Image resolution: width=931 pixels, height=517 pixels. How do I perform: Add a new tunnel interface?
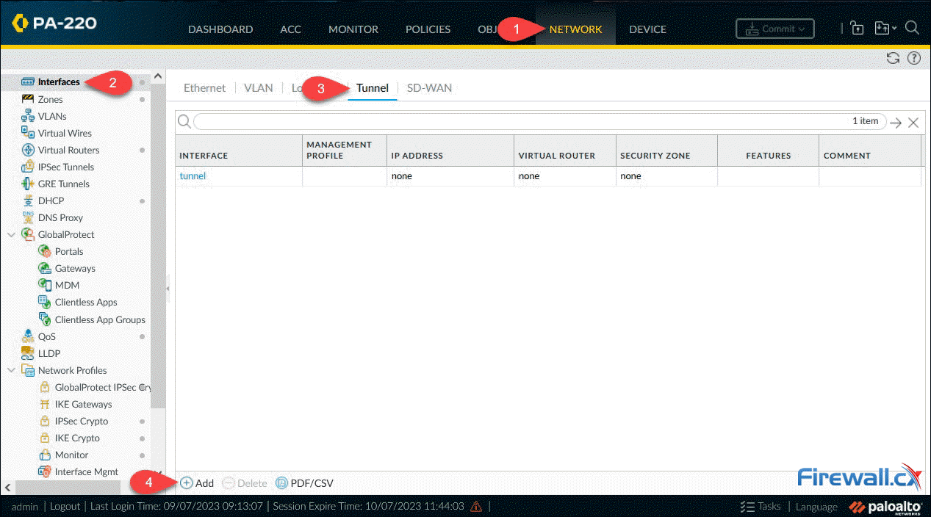[198, 483]
